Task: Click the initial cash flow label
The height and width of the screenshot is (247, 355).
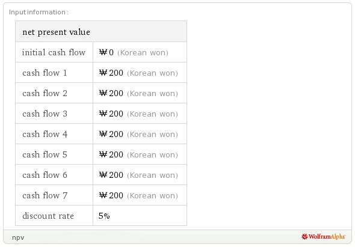Action: [54, 52]
